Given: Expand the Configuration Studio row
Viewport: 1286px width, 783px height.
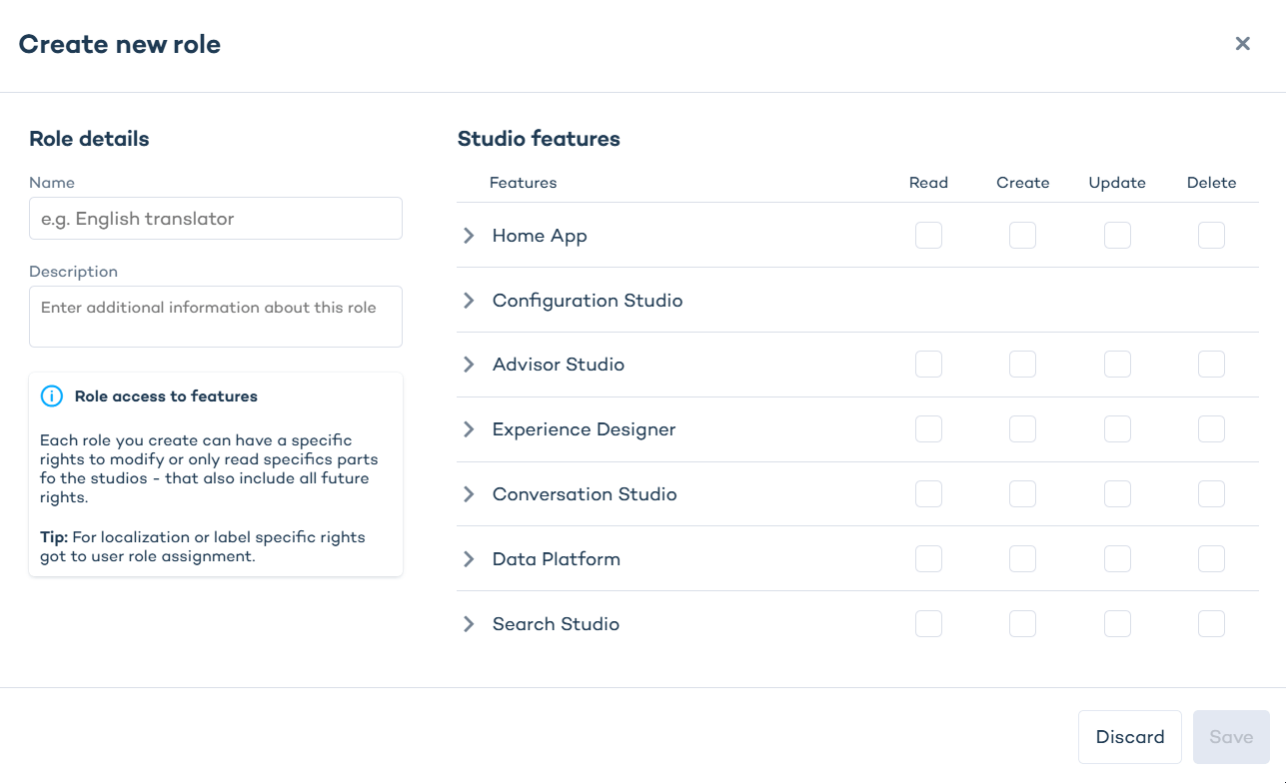Looking at the screenshot, I should coord(469,301).
